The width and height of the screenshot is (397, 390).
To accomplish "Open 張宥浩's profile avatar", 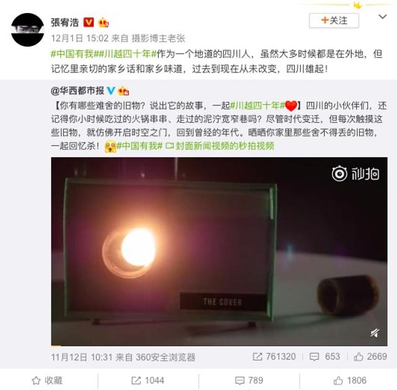I will tap(27, 30).
